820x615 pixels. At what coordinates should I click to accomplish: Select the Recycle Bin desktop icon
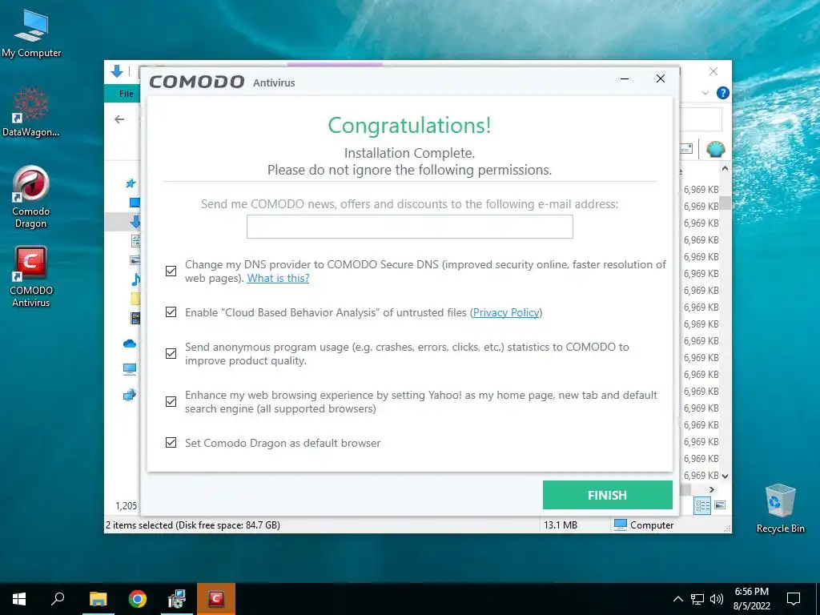click(x=780, y=508)
